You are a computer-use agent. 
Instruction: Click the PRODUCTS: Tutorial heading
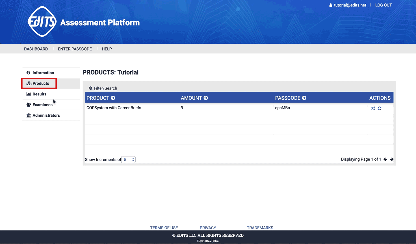pyautogui.click(x=110, y=72)
